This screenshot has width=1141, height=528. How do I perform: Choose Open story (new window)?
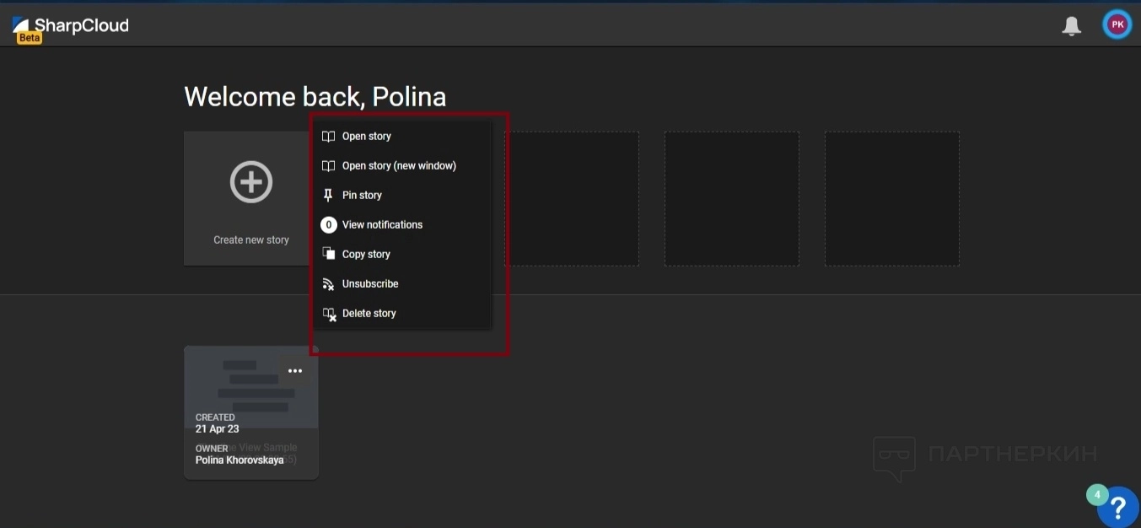tap(399, 166)
